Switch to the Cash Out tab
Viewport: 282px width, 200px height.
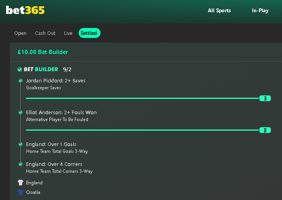click(x=45, y=33)
